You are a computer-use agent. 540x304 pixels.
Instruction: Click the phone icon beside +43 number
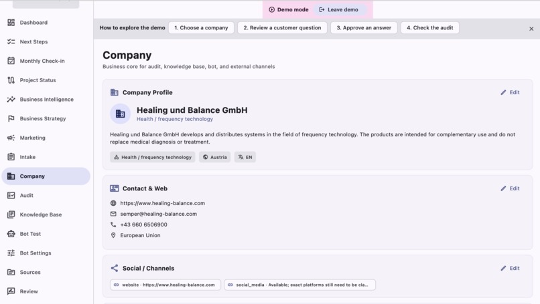(x=113, y=224)
